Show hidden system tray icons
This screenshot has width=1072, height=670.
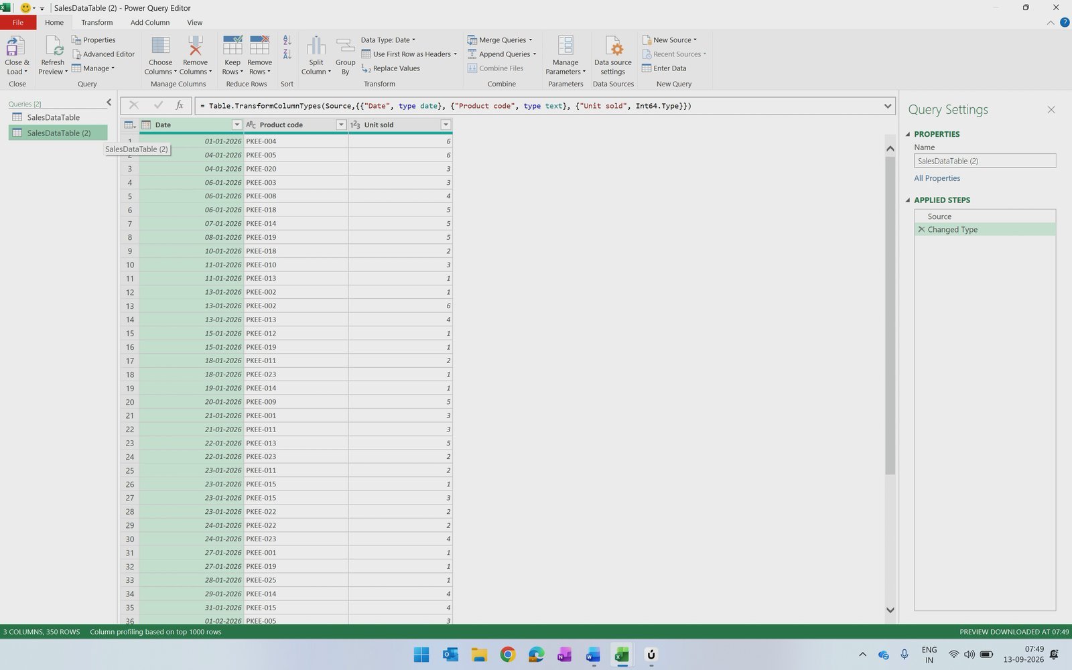click(x=862, y=655)
